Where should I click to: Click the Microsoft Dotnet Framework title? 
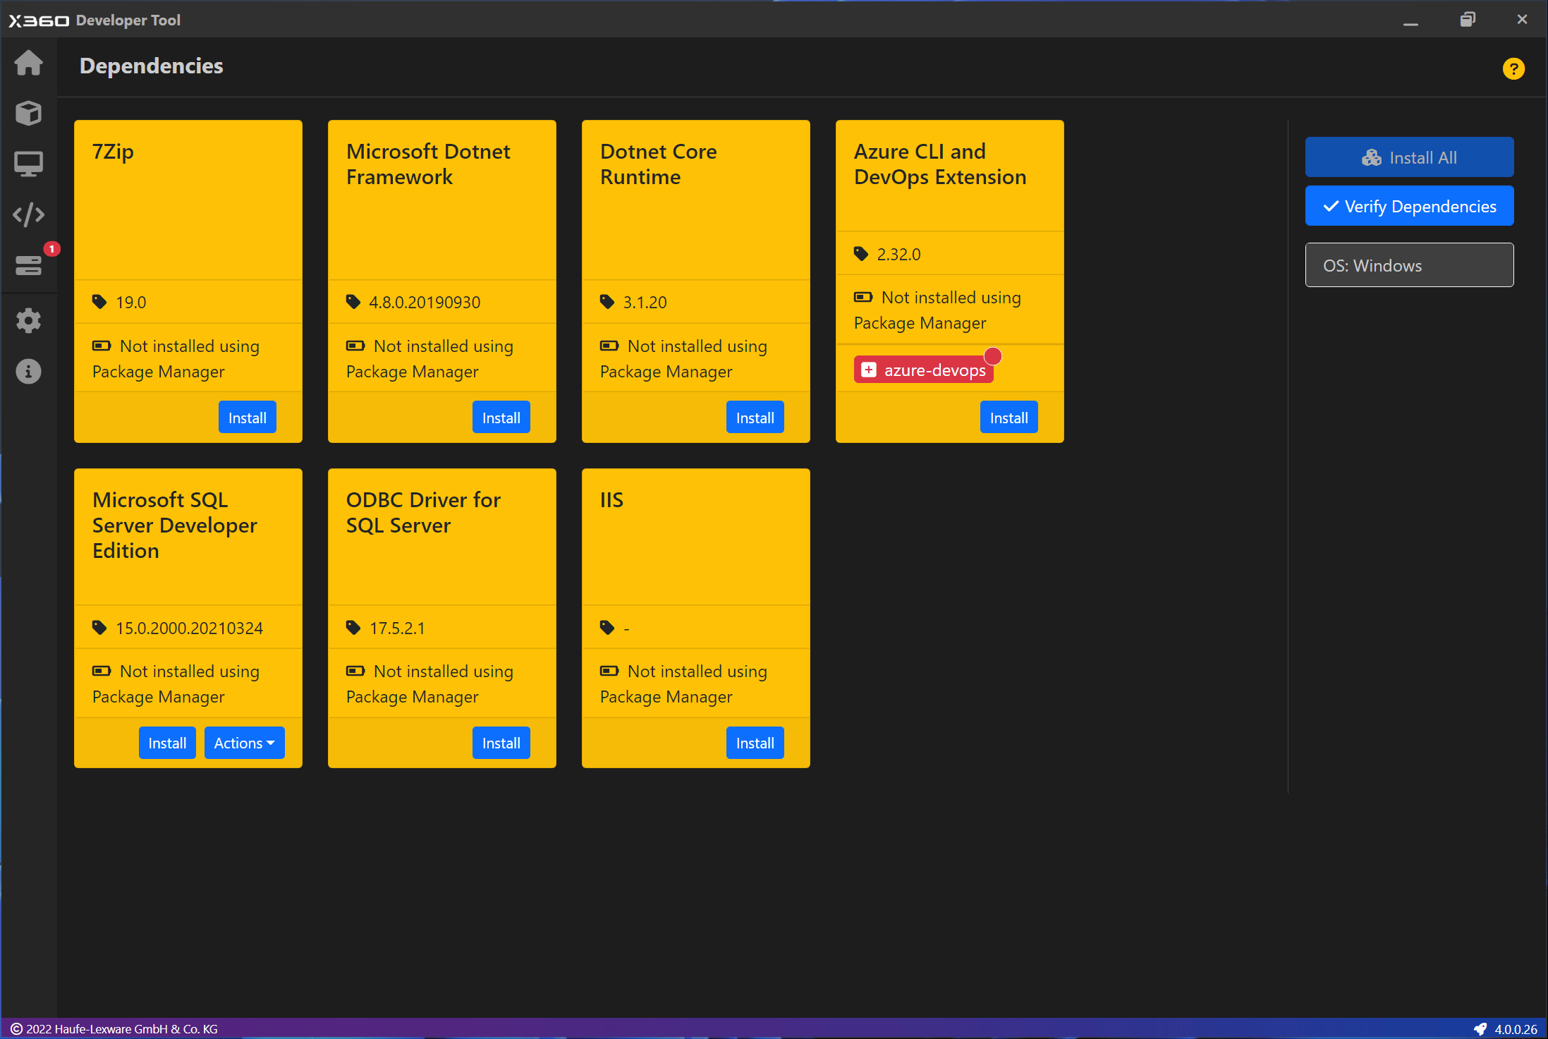pos(428,164)
